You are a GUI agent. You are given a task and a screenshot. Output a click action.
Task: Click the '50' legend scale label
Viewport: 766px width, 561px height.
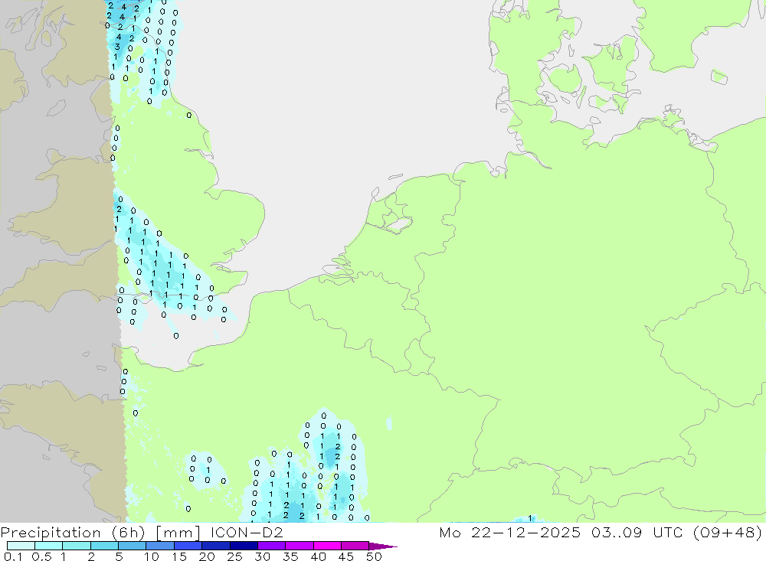click(374, 556)
